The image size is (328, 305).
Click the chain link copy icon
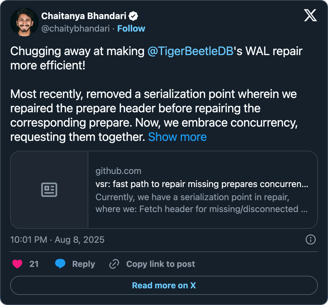(114, 264)
